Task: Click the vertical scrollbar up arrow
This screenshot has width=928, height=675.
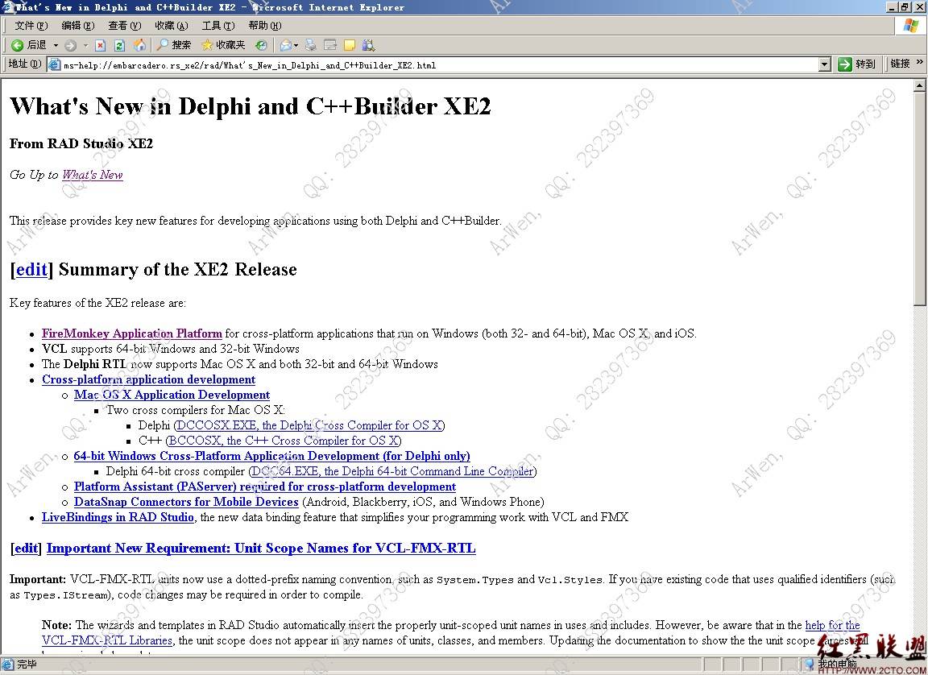Action: point(919,85)
